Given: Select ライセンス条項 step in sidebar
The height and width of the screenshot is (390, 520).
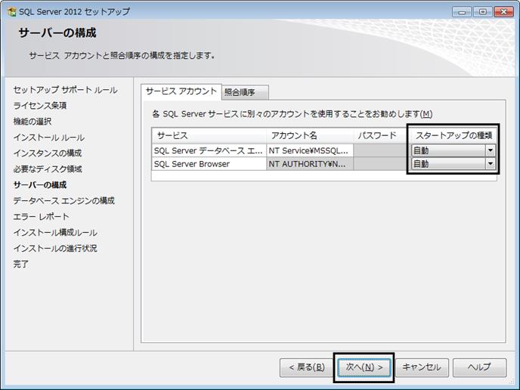Looking at the screenshot, I should [x=40, y=106].
